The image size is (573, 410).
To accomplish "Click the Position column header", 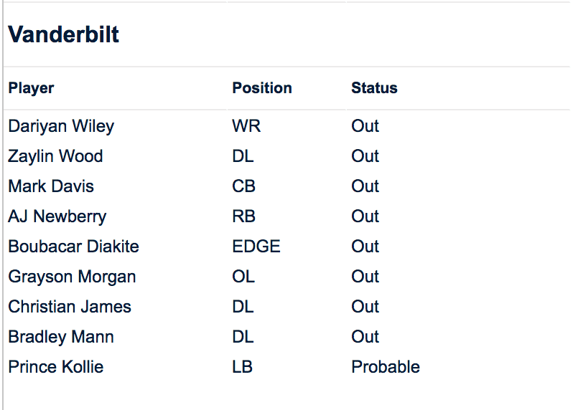I will pyautogui.click(x=262, y=88).
